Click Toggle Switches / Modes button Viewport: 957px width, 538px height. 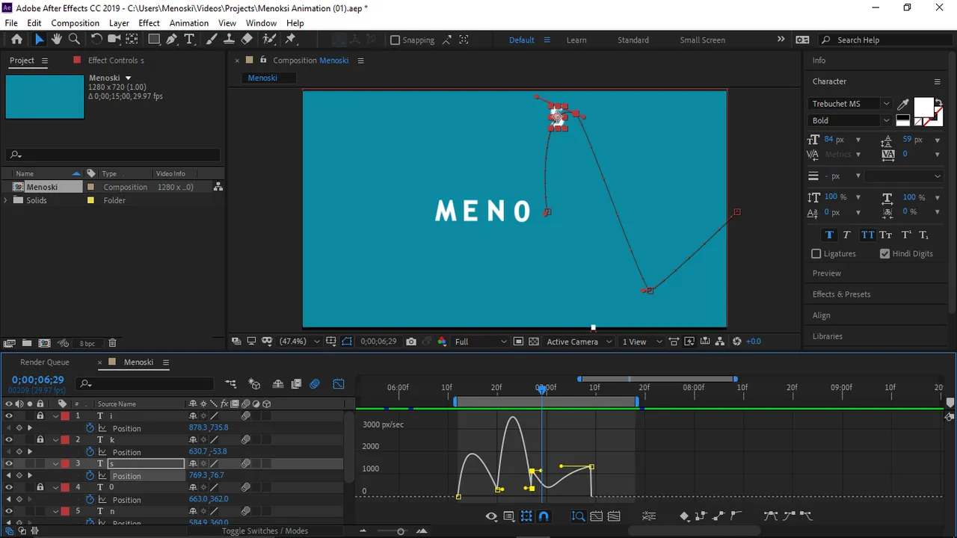point(265,531)
